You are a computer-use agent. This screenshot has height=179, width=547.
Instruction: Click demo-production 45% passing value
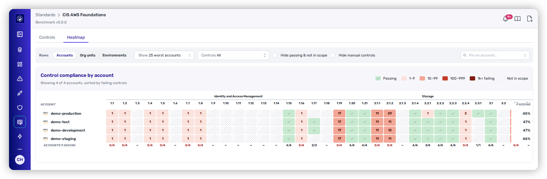527,114
